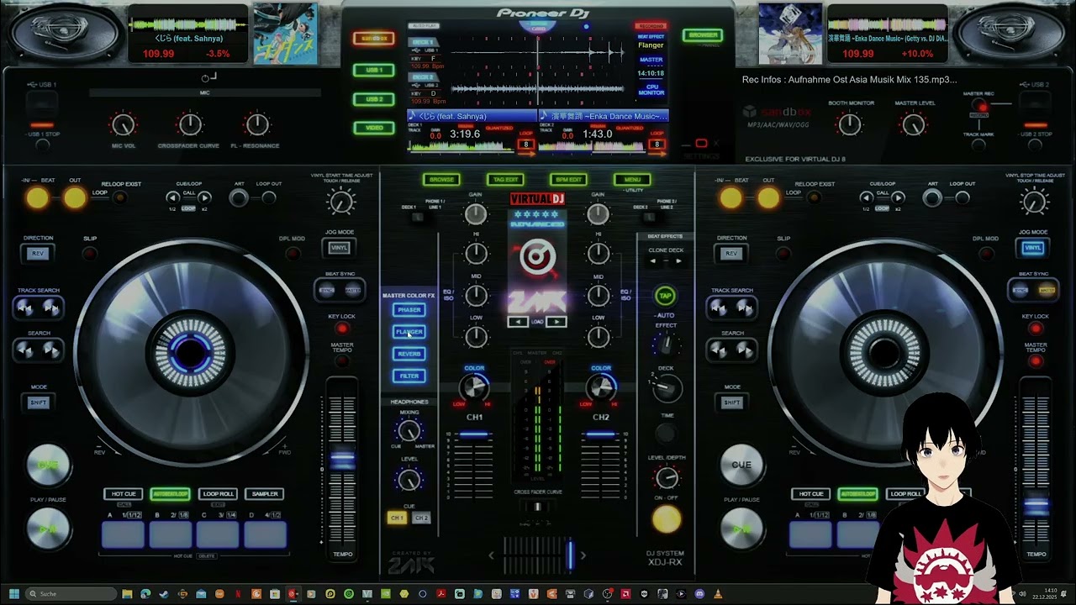Toggle beat effect ON-OFF yellow button
The width and height of the screenshot is (1076, 605).
pos(667,520)
